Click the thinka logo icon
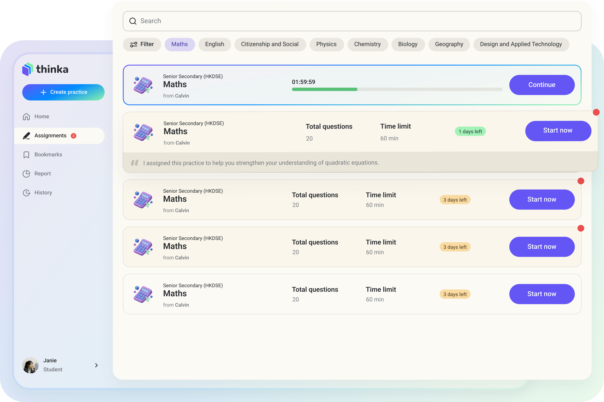604x402 pixels. 27,69
